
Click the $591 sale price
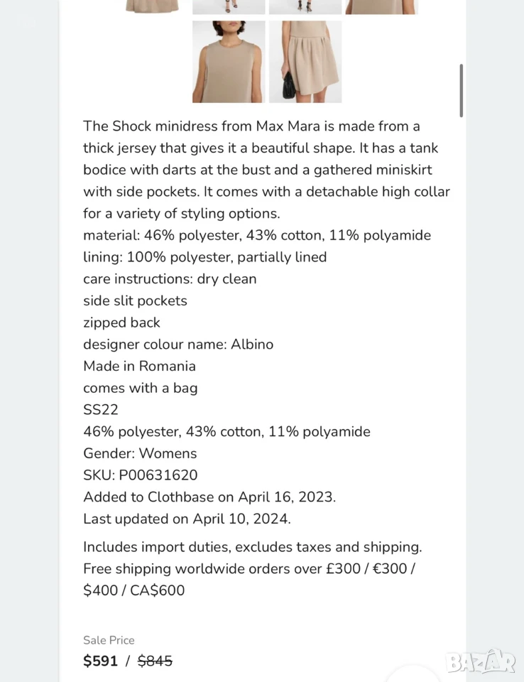pyautogui.click(x=100, y=661)
